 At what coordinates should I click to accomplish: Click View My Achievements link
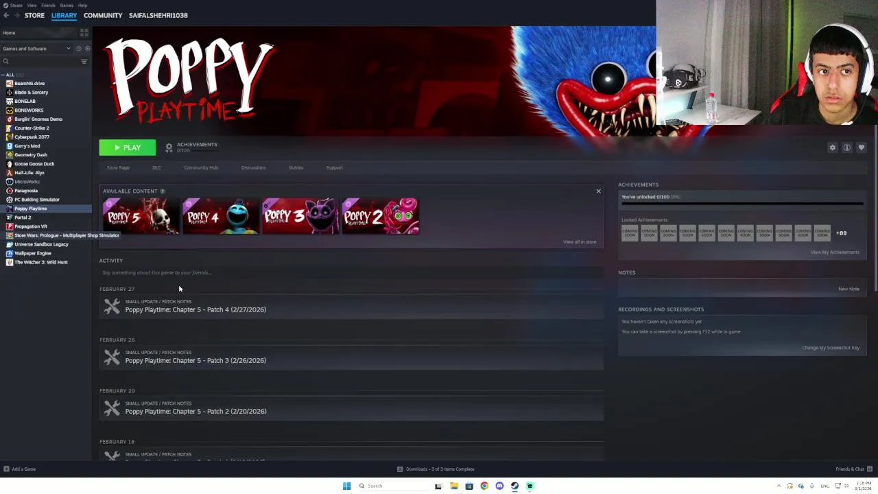(835, 252)
